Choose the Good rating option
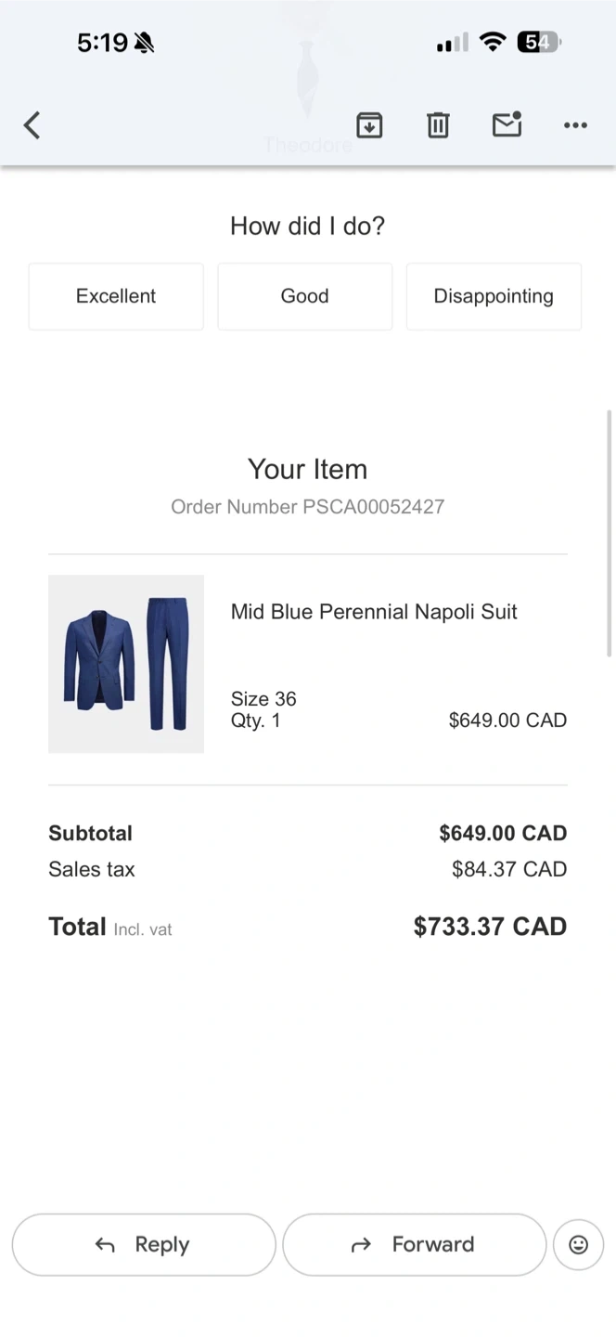Viewport: 616px width, 1337px height. (x=304, y=296)
